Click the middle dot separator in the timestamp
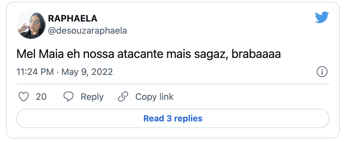The width and height of the screenshot is (350, 142). pyautogui.click(x=58, y=72)
